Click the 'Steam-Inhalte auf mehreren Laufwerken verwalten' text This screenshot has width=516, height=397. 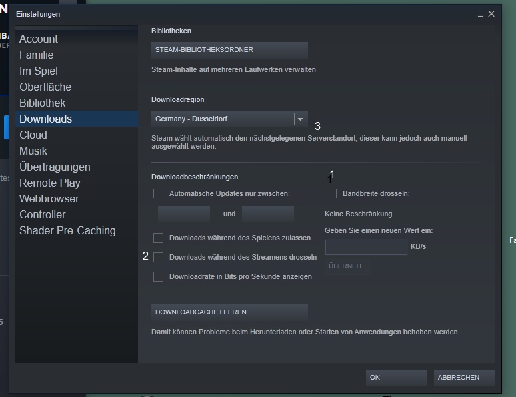pos(233,70)
